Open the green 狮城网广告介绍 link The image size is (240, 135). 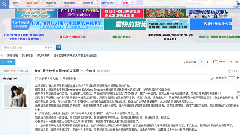coord(121,37)
